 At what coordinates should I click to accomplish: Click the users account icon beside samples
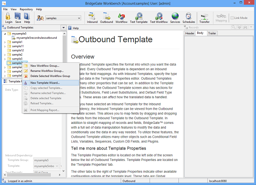coord(40,18)
